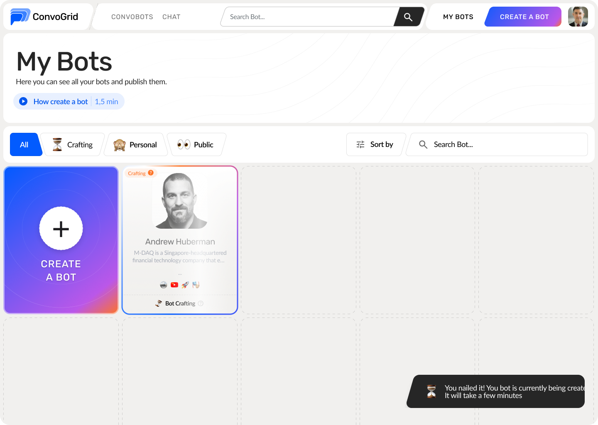This screenshot has width=598, height=425.
Task: Click CREATE A BOT card label
Action: pos(61,271)
